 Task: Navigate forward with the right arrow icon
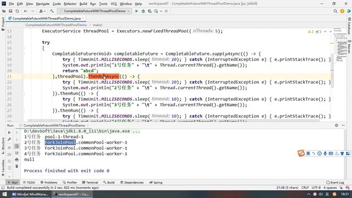[32, 11]
